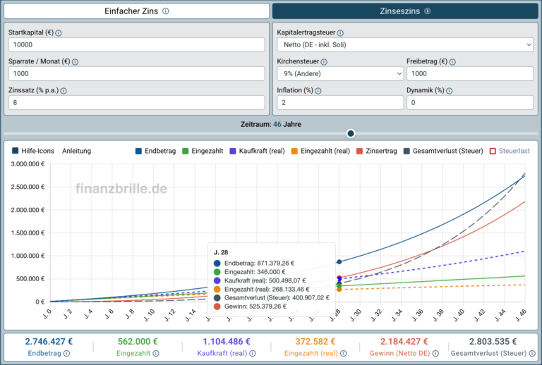This screenshot has height=365, width=542.
Task: Click info icon beside Kapitalertragsteuer label
Action: [x=340, y=33]
